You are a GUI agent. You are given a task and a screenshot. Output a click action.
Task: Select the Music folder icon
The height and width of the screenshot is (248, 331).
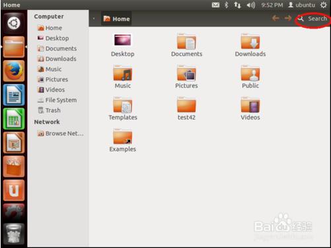[123, 77]
